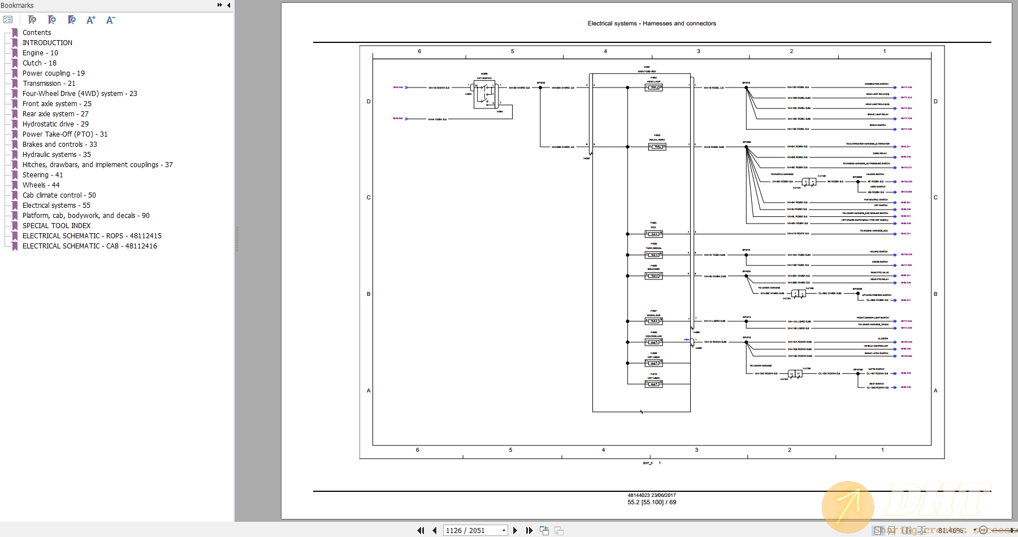Click the delete bookmark icon
Image resolution: width=1018 pixels, height=537 pixels.
32,20
